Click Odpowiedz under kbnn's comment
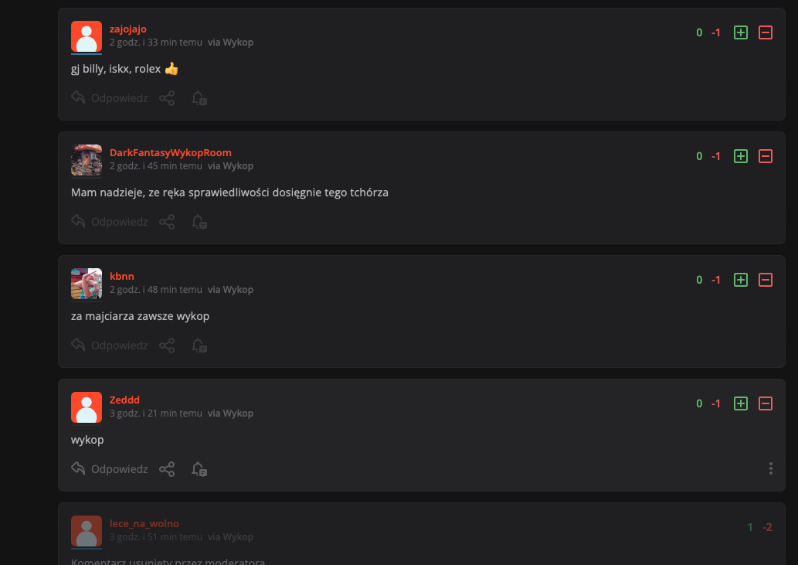Screen dimensions: 798x565 coord(110,345)
